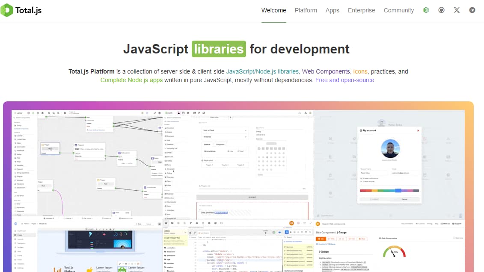484x272 pixels.
Task: Open the GitHub icon in the top navigation
Action: pos(441,10)
